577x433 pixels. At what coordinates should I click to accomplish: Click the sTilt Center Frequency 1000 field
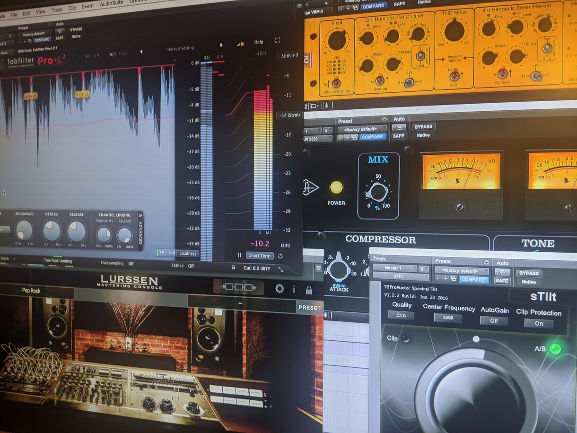(448, 318)
